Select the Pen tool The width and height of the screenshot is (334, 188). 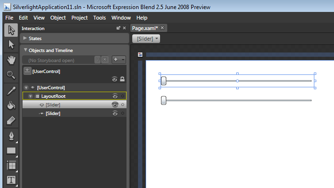(11, 136)
